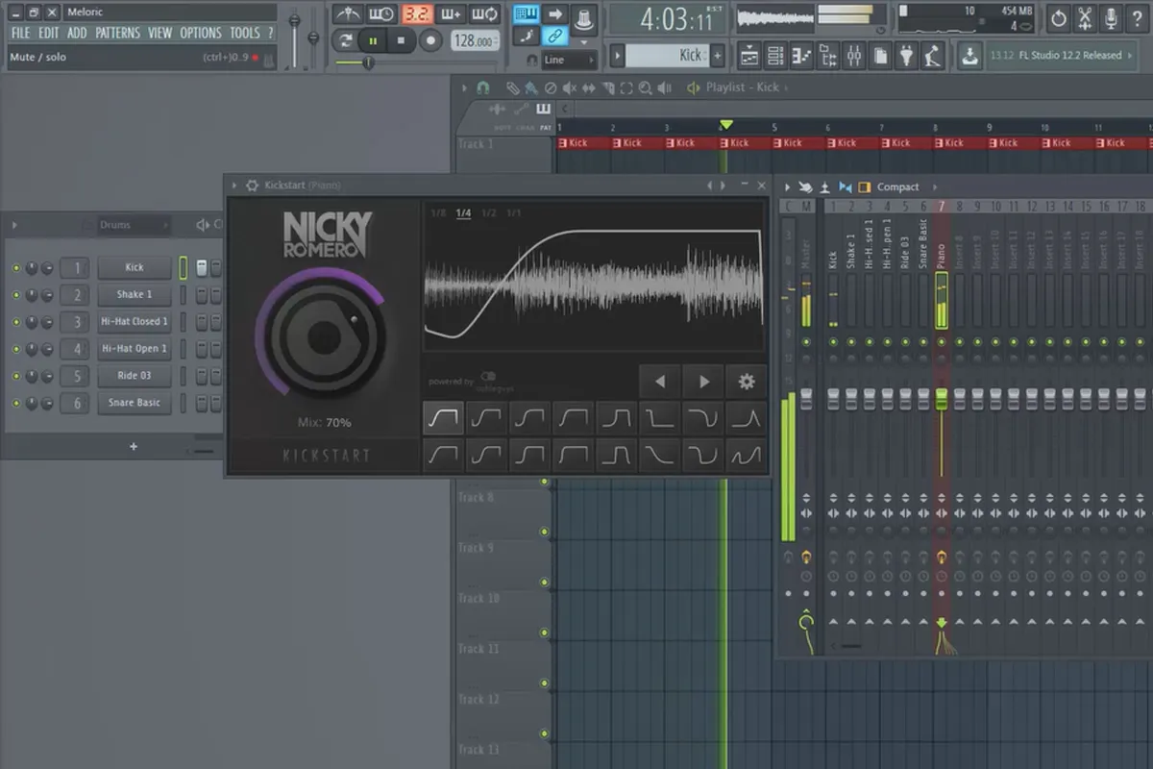Select the 1/4 rate in Kickstart
This screenshot has width=1153, height=769.
tap(463, 212)
